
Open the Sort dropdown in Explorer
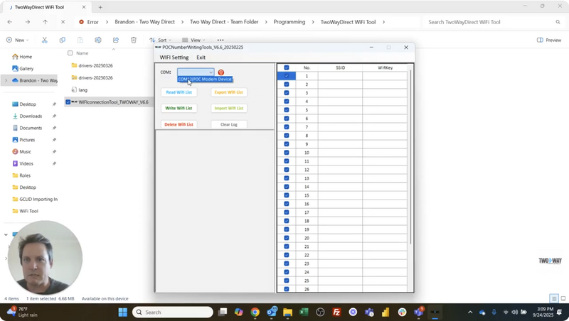click(x=161, y=40)
